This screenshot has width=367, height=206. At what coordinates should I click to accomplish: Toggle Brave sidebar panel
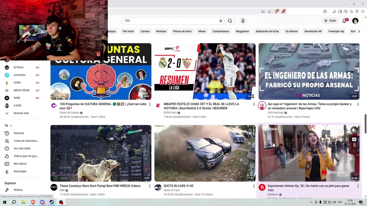click(340, 11)
